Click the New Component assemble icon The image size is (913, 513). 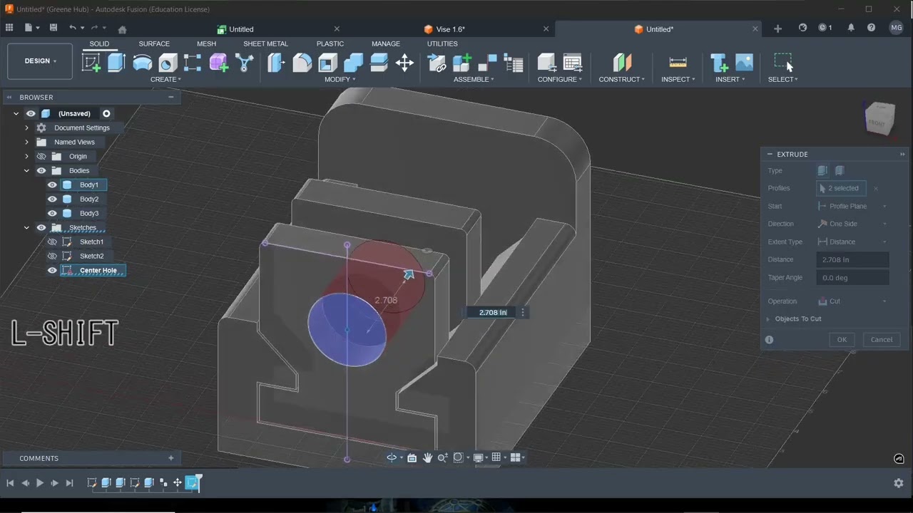[x=462, y=63]
